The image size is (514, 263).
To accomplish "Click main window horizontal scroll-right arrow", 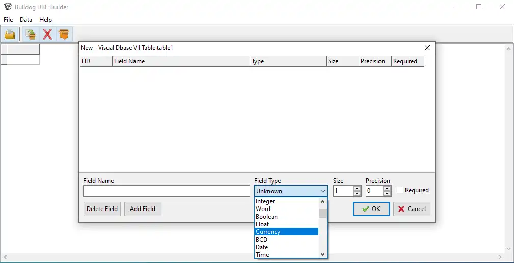I will (x=500, y=257).
